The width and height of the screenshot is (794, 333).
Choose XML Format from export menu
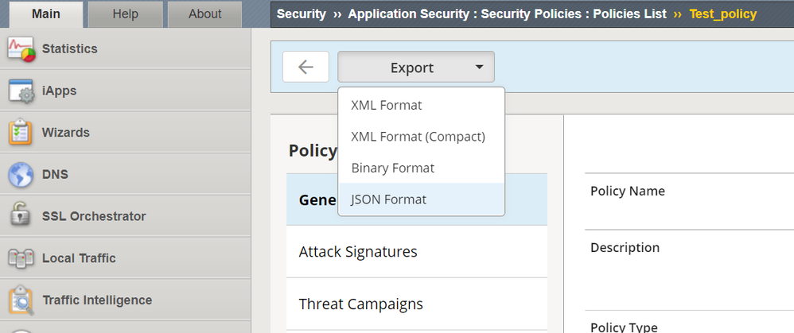pyautogui.click(x=387, y=105)
